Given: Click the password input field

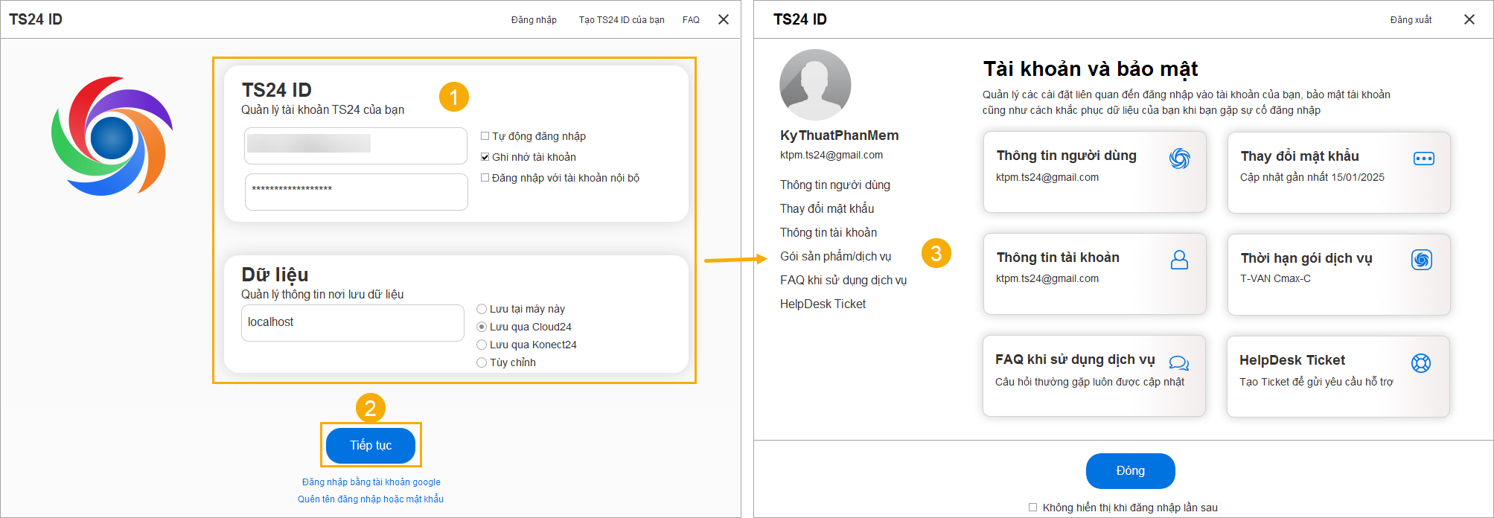Looking at the screenshot, I should 356,192.
